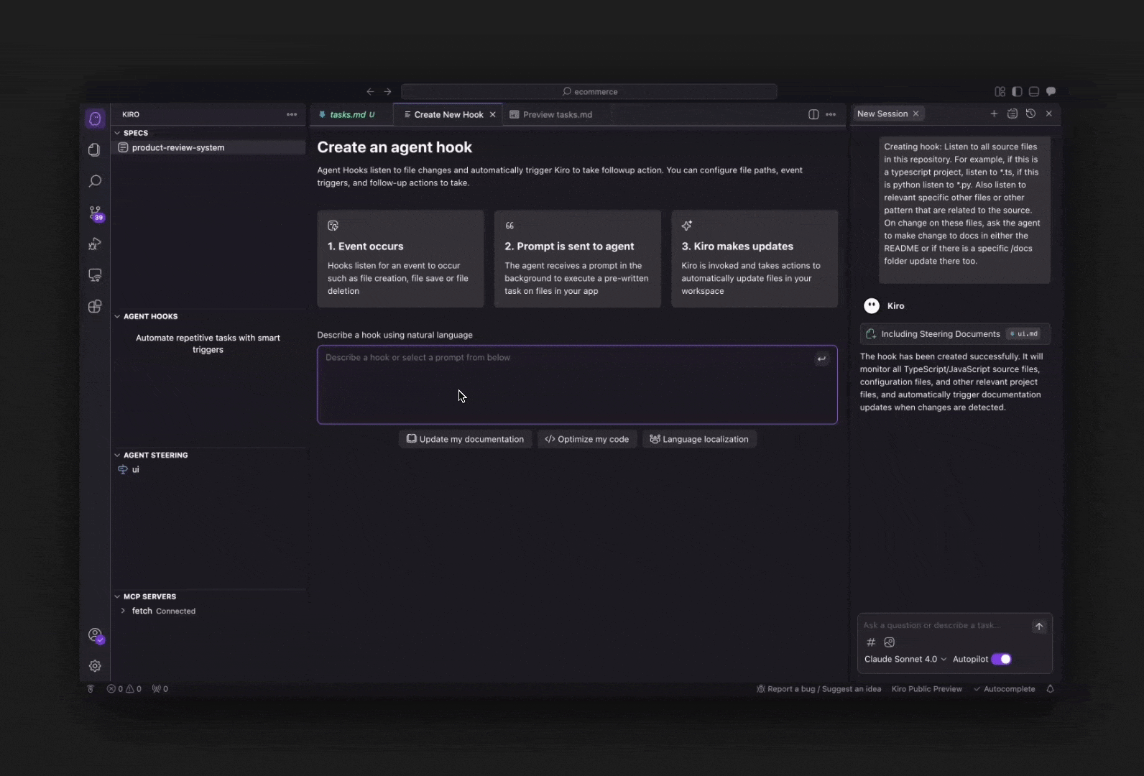Switch to the tasks.md tab

[x=348, y=114]
